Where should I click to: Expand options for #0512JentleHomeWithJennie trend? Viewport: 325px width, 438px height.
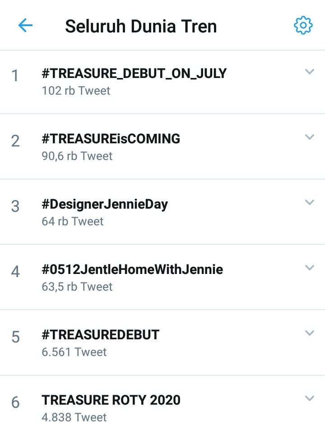[x=310, y=267]
